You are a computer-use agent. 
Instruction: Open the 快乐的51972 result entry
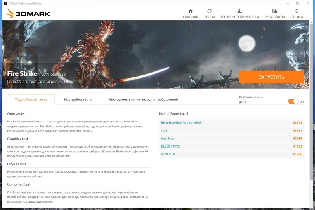[170, 146]
